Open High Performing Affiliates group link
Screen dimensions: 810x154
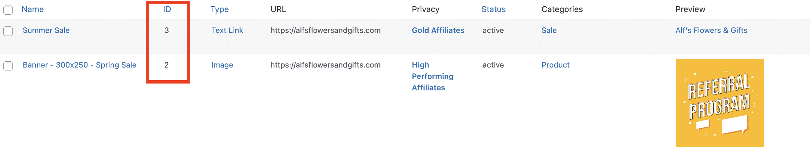(433, 76)
